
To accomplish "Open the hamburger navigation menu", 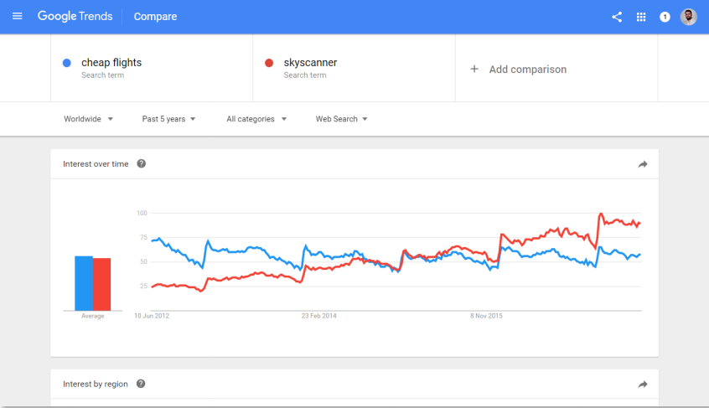I will pos(17,17).
